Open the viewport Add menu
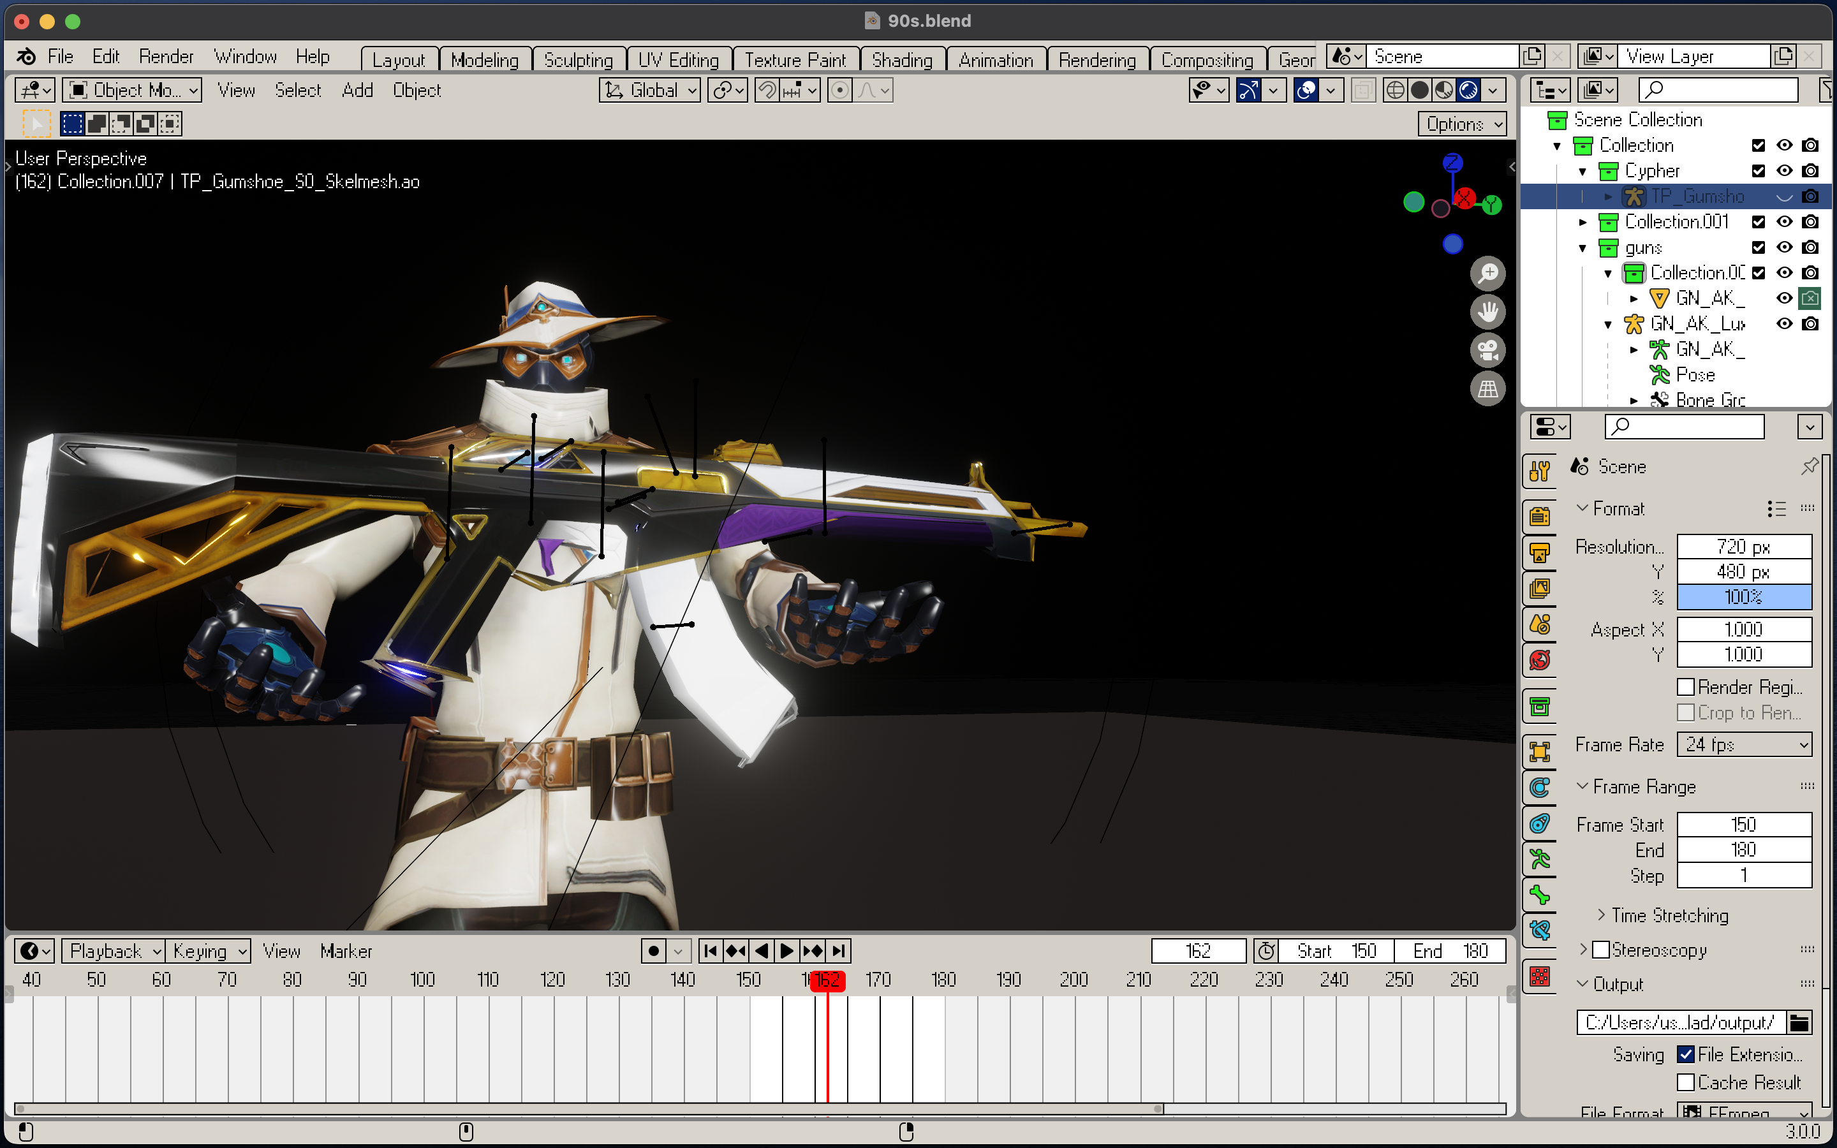The image size is (1837, 1148). coord(358,91)
